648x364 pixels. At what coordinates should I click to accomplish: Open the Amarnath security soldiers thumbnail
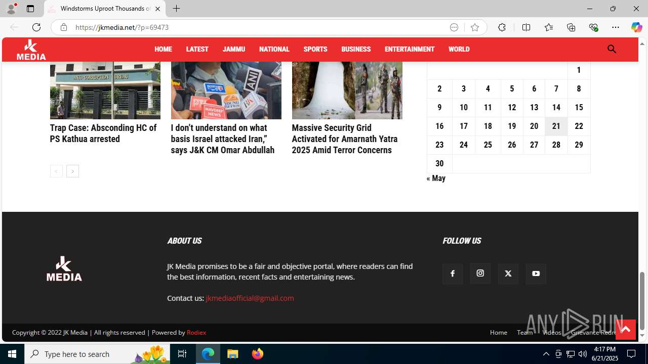tap(347, 90)
